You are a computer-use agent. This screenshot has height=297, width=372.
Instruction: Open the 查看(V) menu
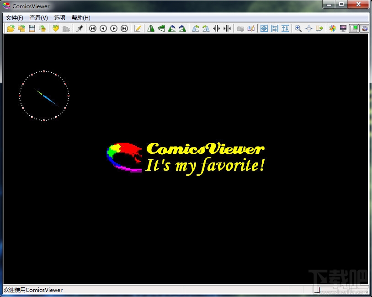[39, 18]
